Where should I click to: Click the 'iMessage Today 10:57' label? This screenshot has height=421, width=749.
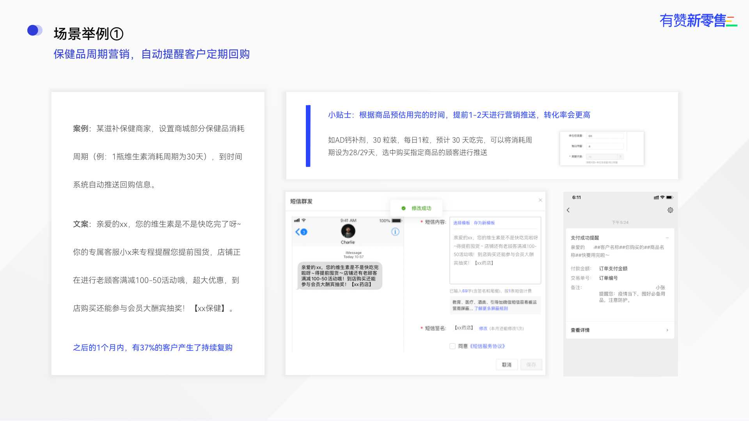tap(353, 255)
